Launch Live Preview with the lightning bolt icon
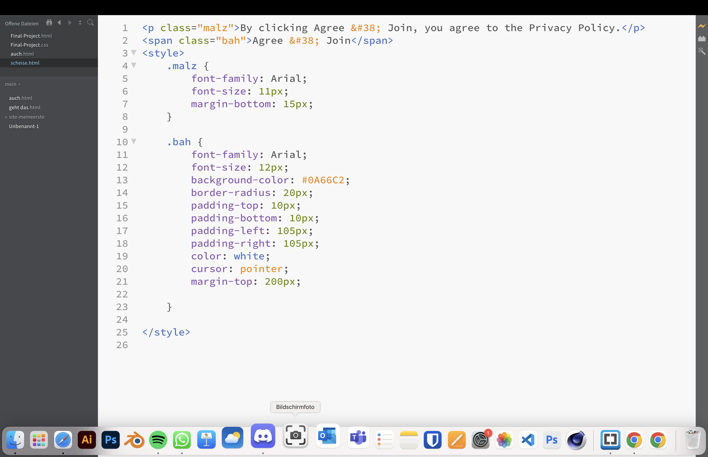This screenshot has width=708, height=457. click(x=701, y=26)
